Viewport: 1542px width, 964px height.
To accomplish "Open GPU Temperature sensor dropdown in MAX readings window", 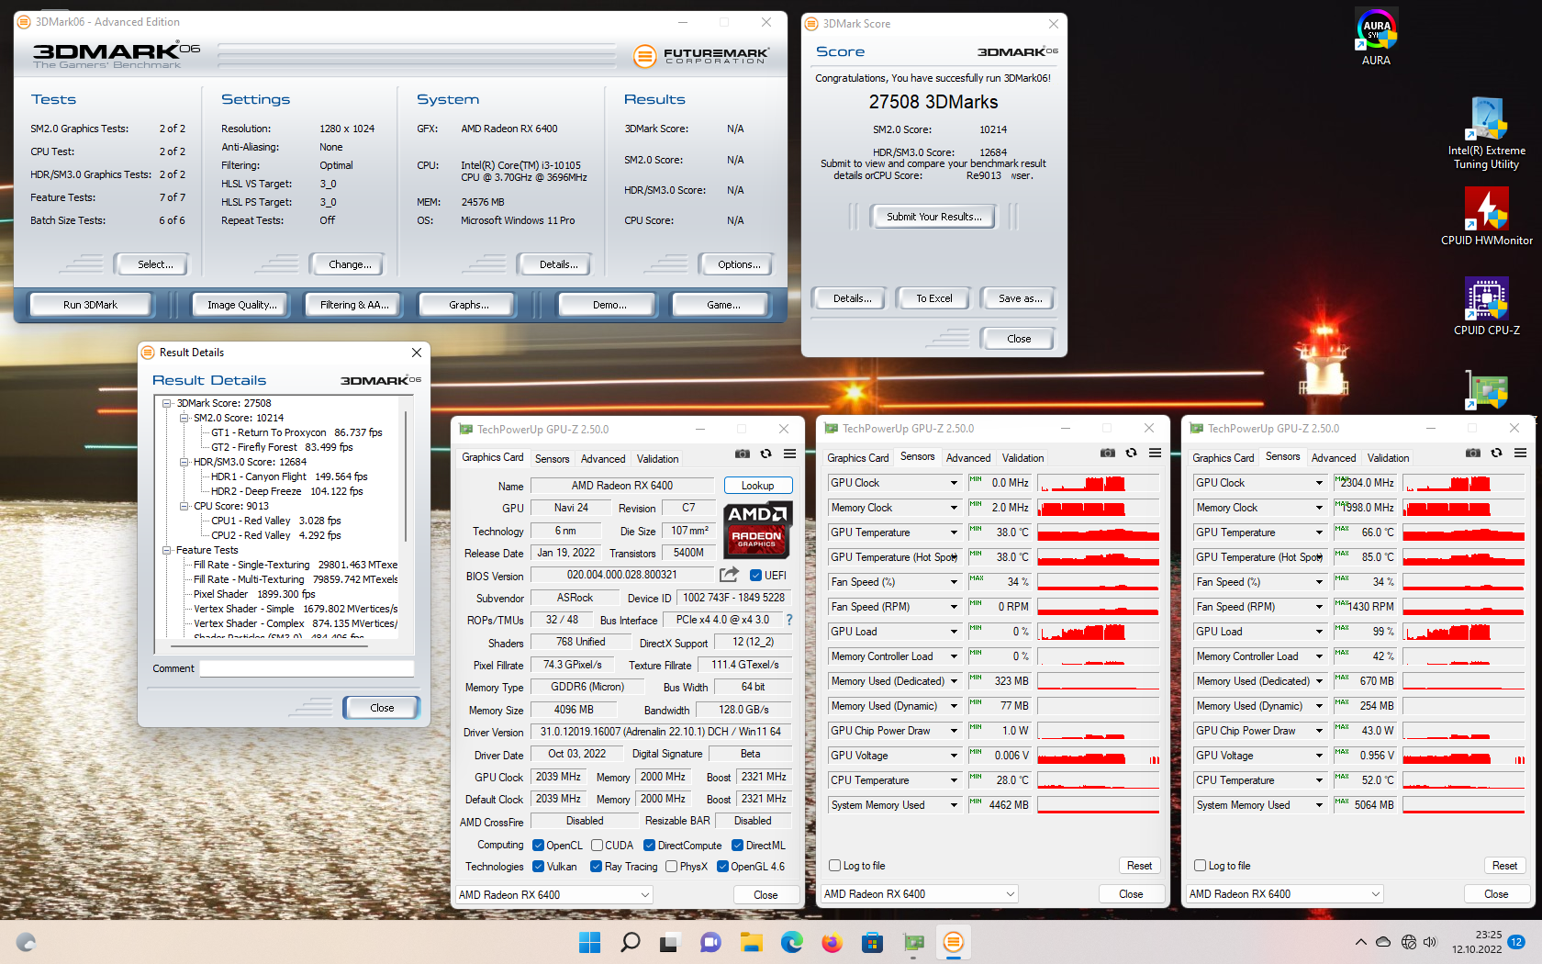I will point(1319,532).
